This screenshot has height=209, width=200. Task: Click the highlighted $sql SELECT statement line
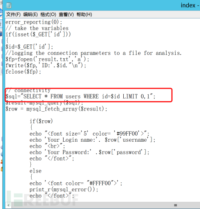pos(80,96)
